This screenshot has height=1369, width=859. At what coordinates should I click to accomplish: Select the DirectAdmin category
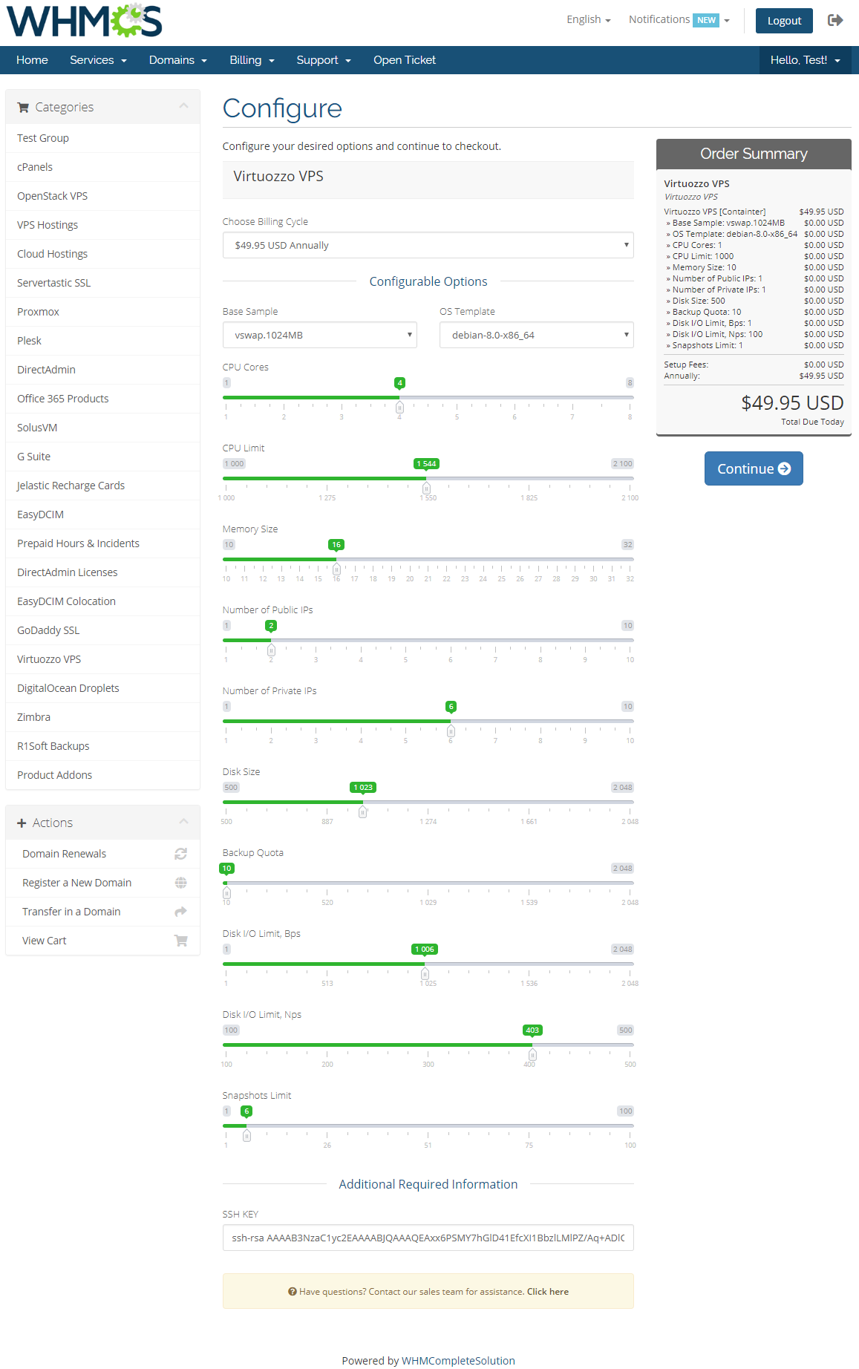[x=102, y=370]
